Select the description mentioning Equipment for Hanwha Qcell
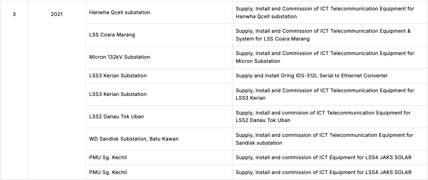Screen dimensions: 428x180 325,13
